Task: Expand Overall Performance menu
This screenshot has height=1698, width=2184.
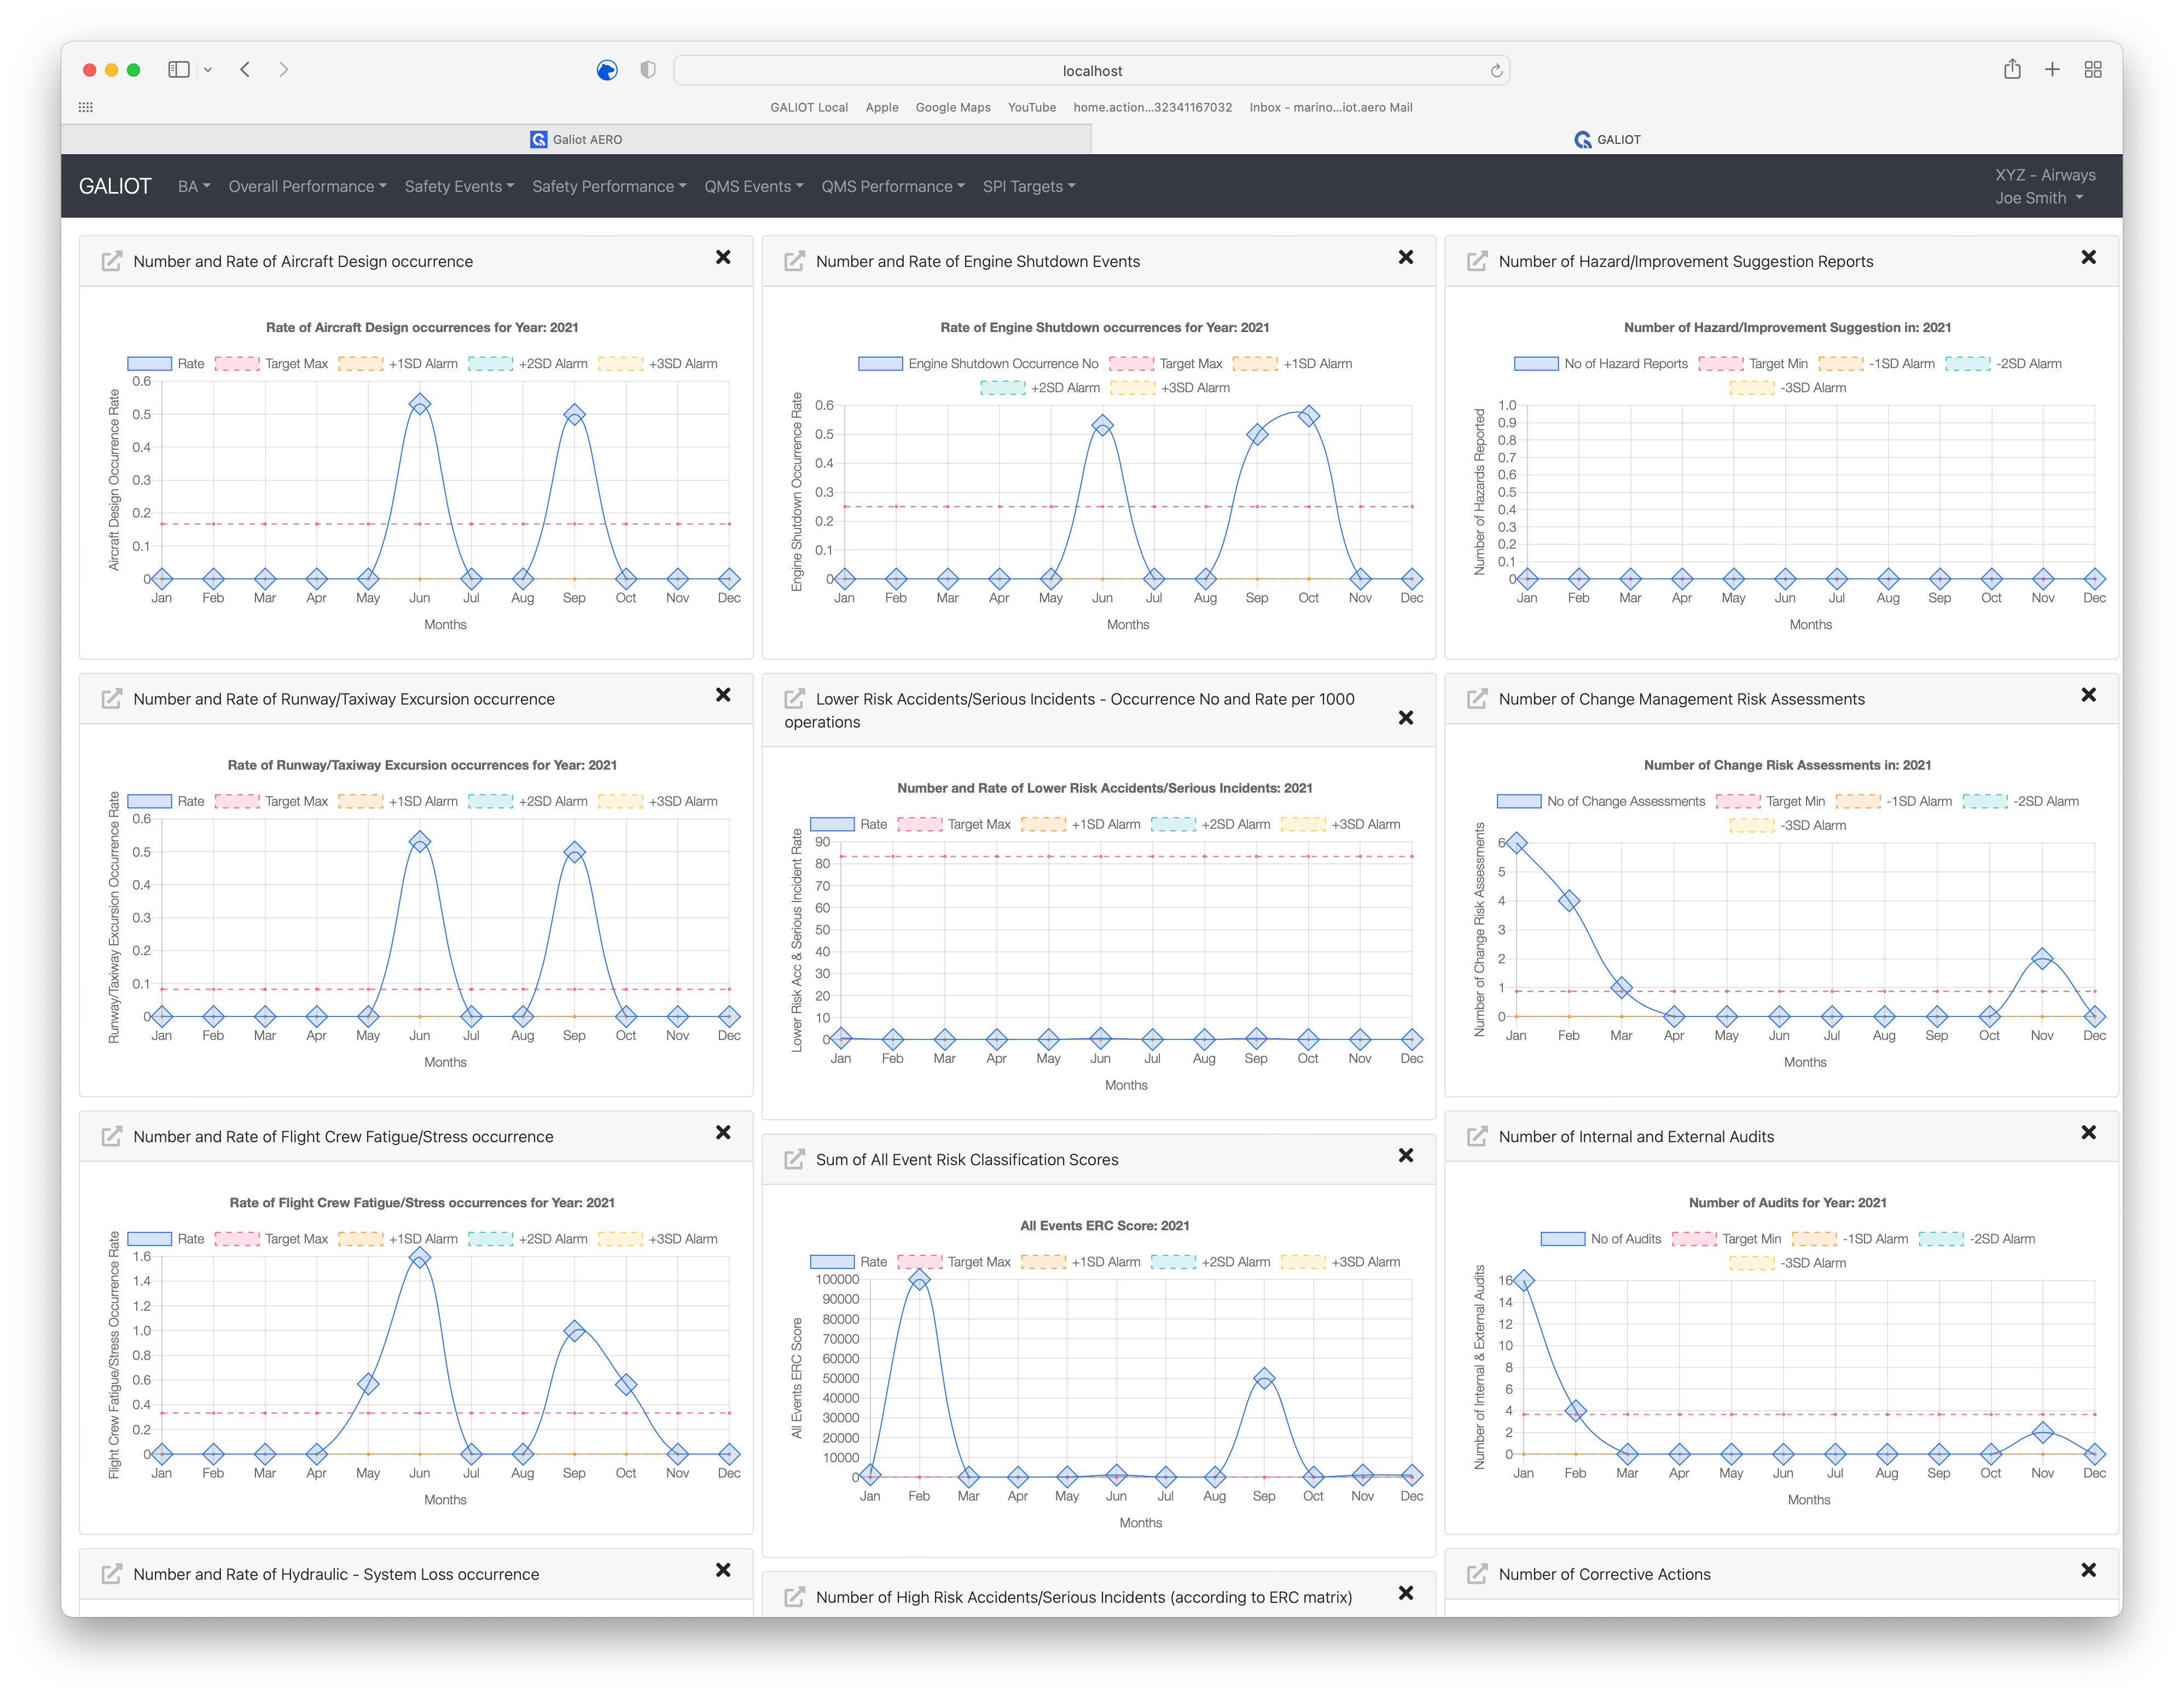Action: (x=307, y=187)
